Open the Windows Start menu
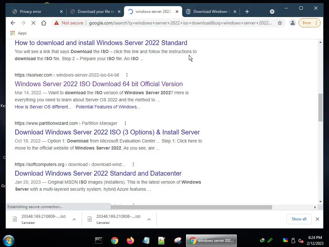 9,241
